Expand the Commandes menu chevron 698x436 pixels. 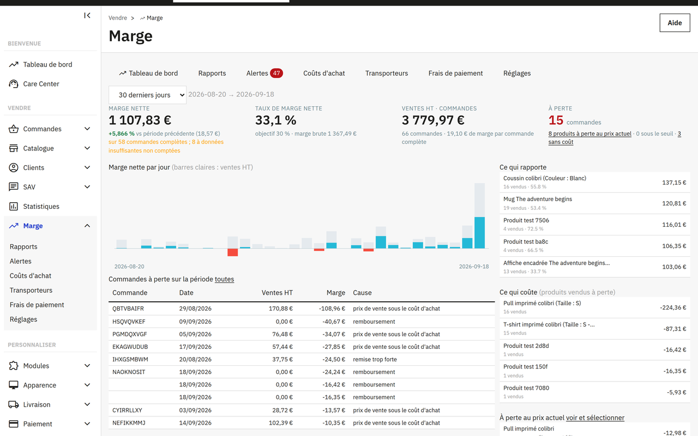pyautogui.click(x=87, y=129)
